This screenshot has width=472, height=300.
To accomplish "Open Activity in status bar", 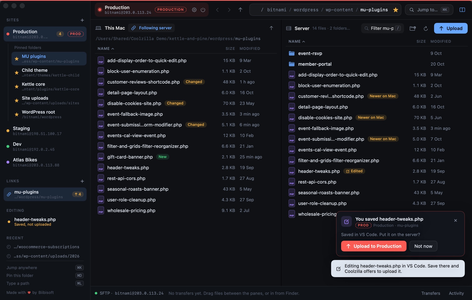I will pyautogui.click(x=456, y=293).
